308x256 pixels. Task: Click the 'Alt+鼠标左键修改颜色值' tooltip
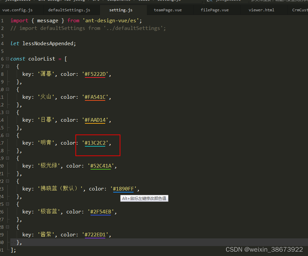(x=144, y=198)
